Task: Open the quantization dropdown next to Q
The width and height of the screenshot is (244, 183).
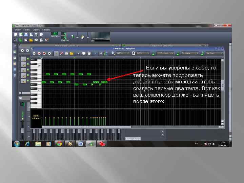Action: coord(143,54)
